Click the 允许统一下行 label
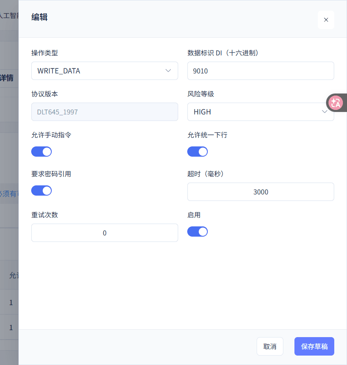This screenshot has height=365, width=347. (x=207, y=135)
